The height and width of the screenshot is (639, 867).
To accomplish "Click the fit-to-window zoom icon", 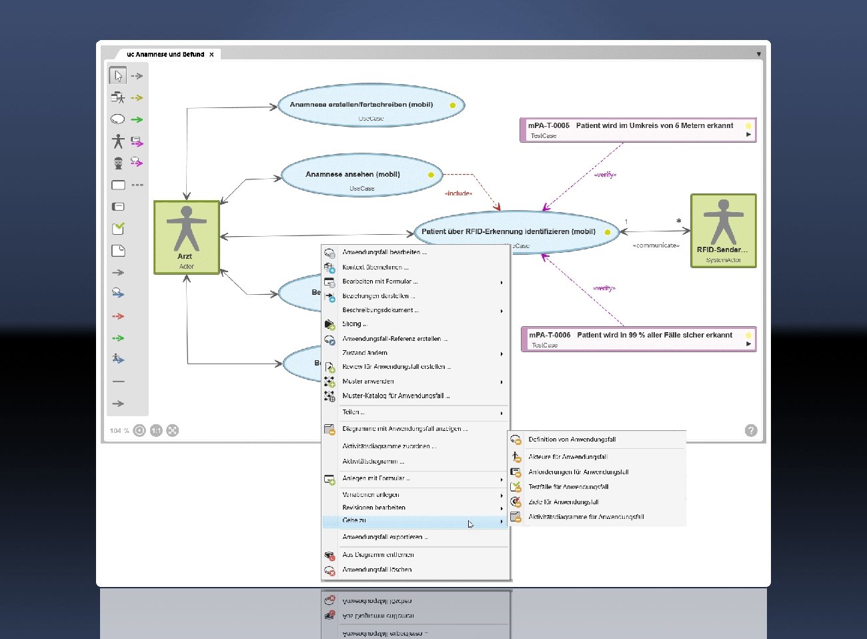I will point(173,431).
